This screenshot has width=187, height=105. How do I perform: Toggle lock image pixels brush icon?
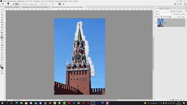click(x=164, y=17)
